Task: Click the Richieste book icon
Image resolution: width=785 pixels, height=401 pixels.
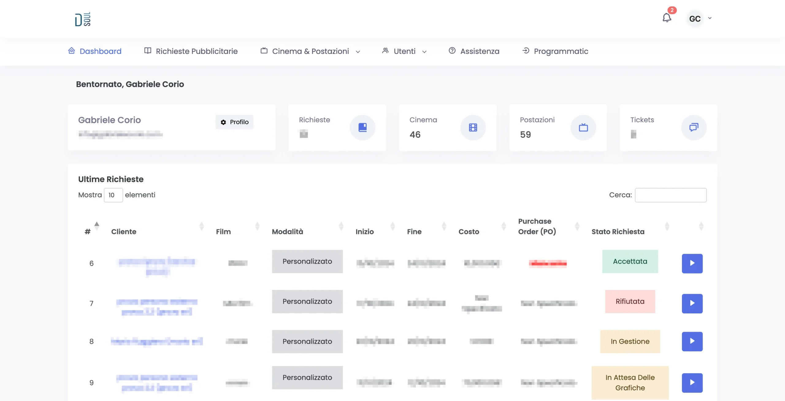Action: point(362,127)
